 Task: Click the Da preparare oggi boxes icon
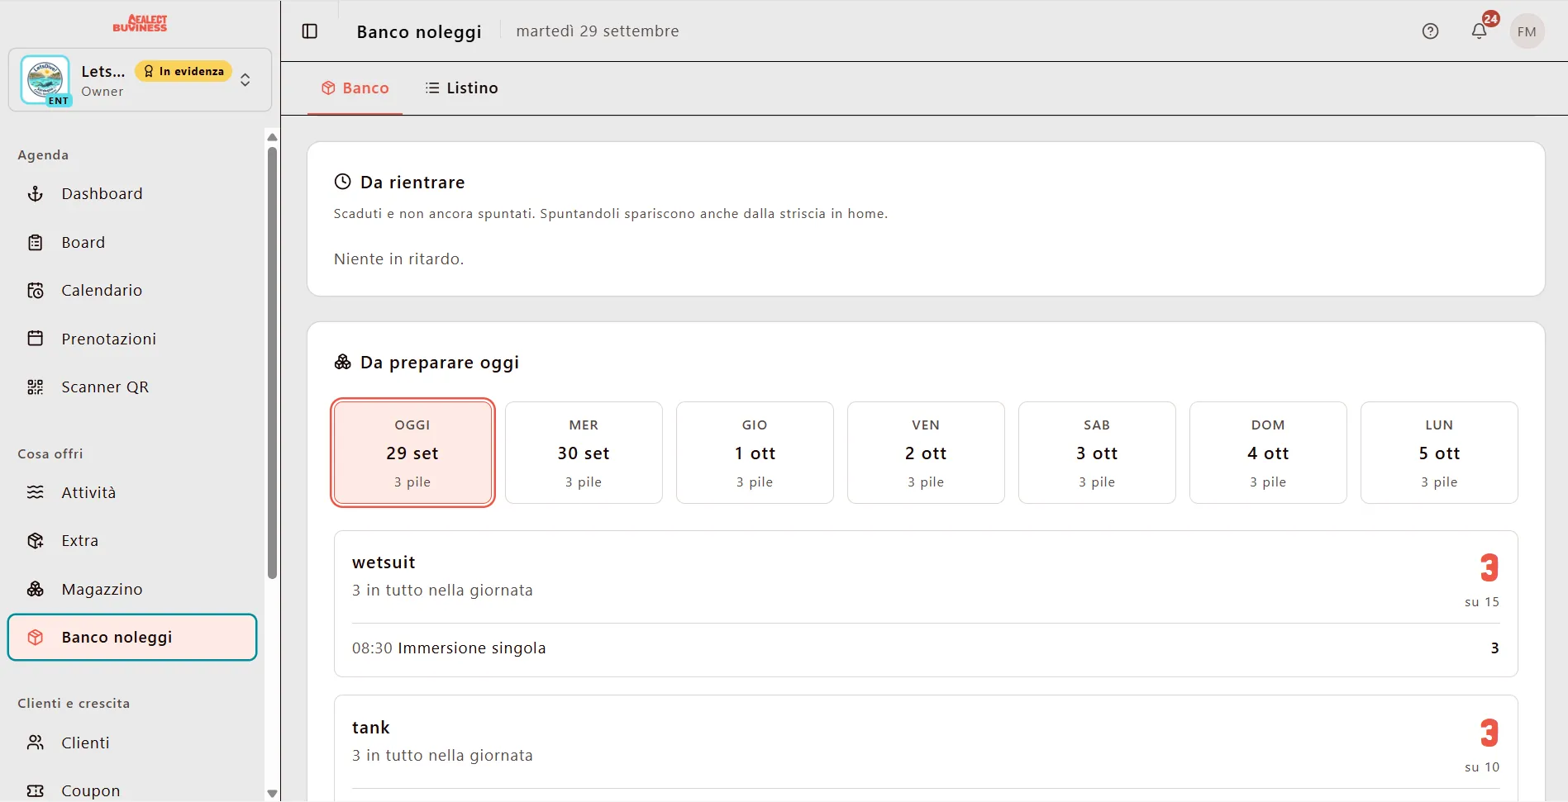(x=342, y=363)
